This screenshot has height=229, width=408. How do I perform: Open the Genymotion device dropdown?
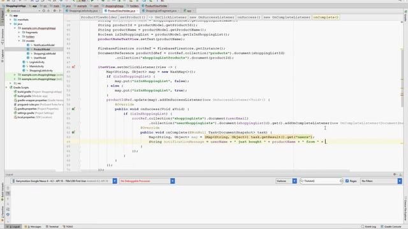coord(64,181)
